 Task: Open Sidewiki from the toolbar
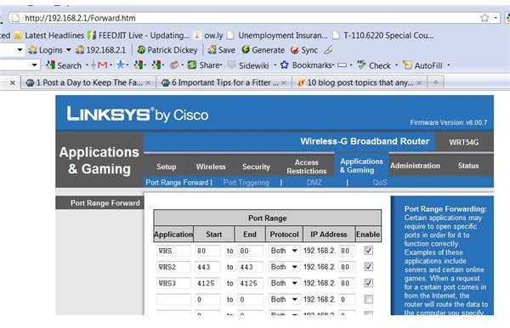(x=248, y=65)
